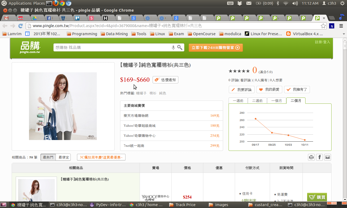Click the 我要評論 button
This screenshot has height=208, width=347.
(x=241, y=90)
